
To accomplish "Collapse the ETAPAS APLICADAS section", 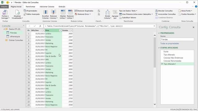I will click(159, 48).
